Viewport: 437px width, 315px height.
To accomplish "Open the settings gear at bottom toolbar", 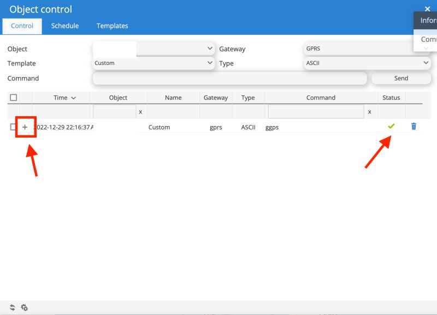I will pos(25,307).
